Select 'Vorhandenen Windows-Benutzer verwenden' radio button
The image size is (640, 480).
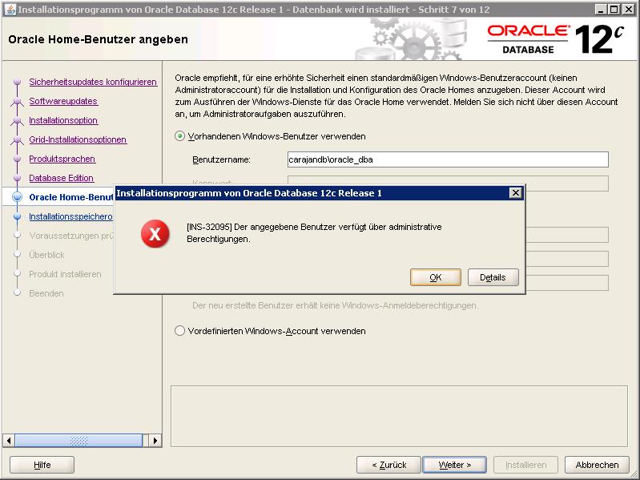(179, 136)
